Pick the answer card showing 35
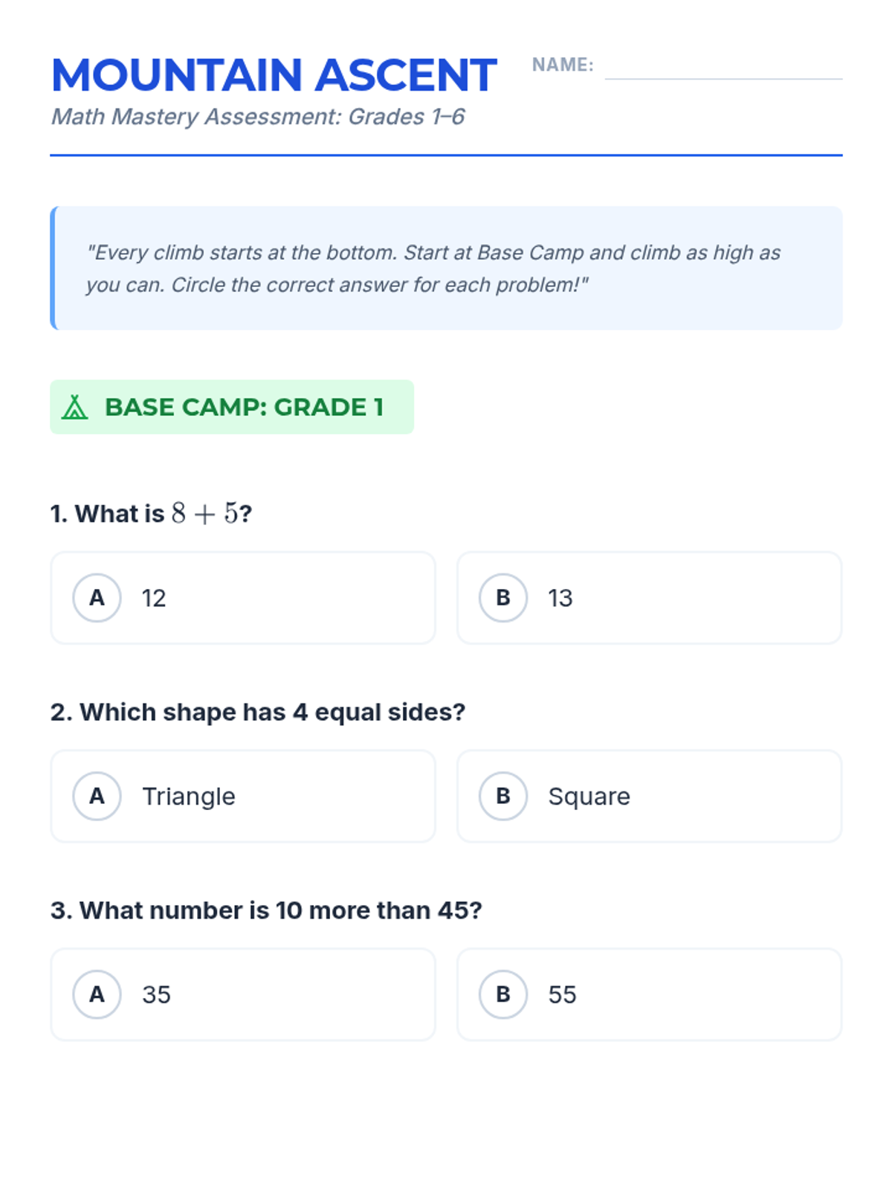The height and width of the screenshot is (1190, 892). 243,994
